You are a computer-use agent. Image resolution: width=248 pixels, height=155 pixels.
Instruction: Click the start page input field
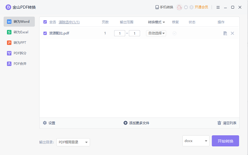click(x=119, y=33)
